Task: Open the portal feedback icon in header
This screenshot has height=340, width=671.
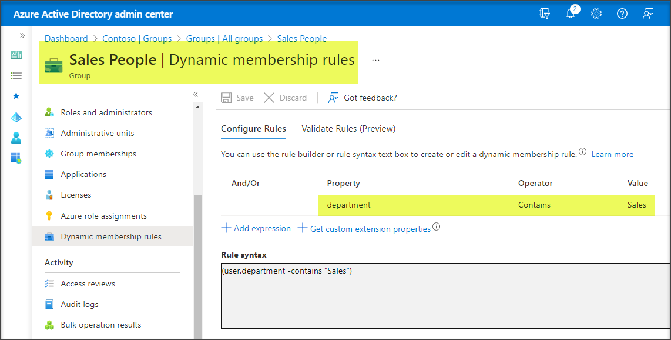Action: [648, 14]
